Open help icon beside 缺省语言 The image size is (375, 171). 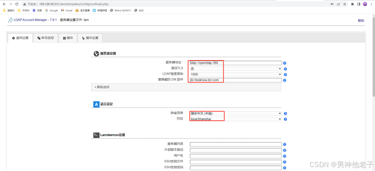[x=285, y=114]
